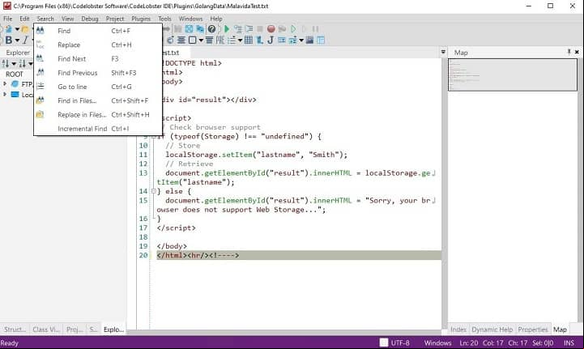This screenshot has height=349, width=584.
Task: Select Find from the Search menu
Action: tap(98, 31)
